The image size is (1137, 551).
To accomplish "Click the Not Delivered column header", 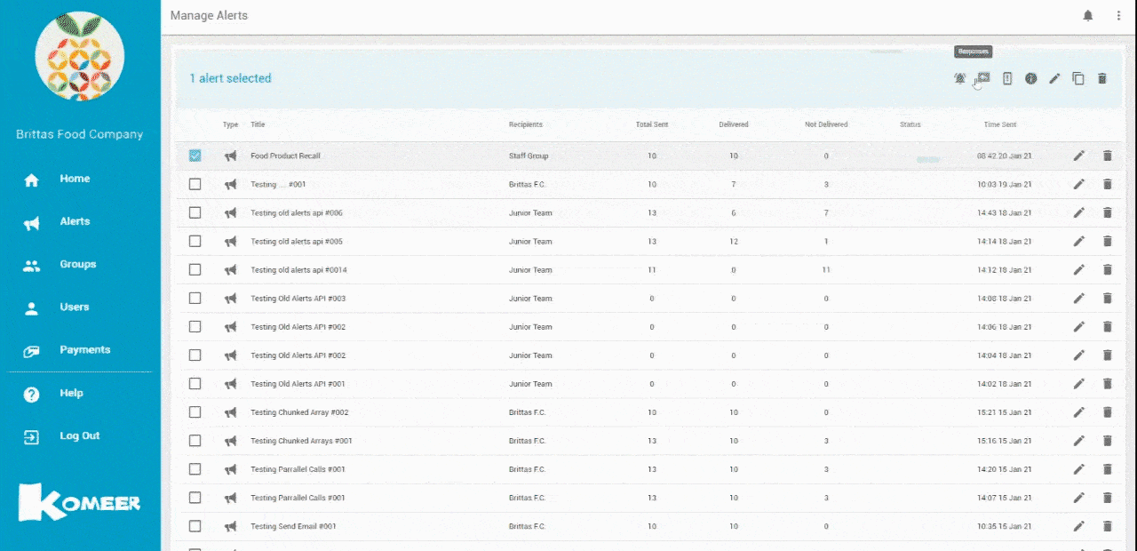I will click(826, 124).
